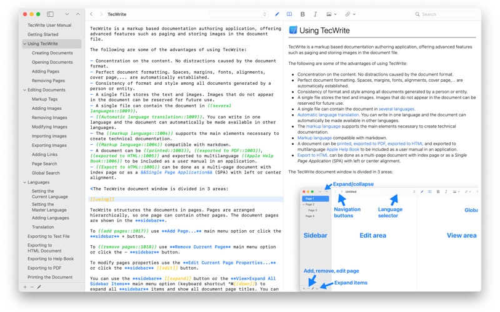Select Creating Documents in sidebar

tap(52, 53)
